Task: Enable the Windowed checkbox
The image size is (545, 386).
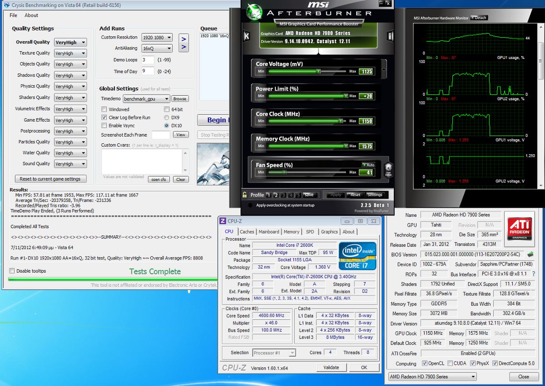Action: pyautogui.click(x=104, y=109)
